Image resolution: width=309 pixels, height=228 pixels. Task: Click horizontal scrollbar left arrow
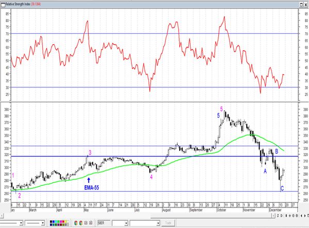(x=2, y=216)
